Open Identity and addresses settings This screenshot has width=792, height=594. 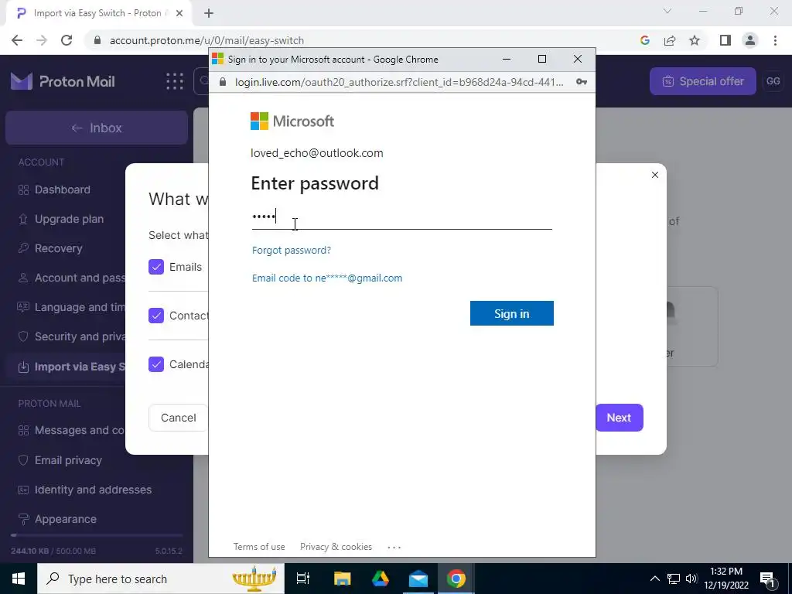pyautogui.click(x=93, y=490)
